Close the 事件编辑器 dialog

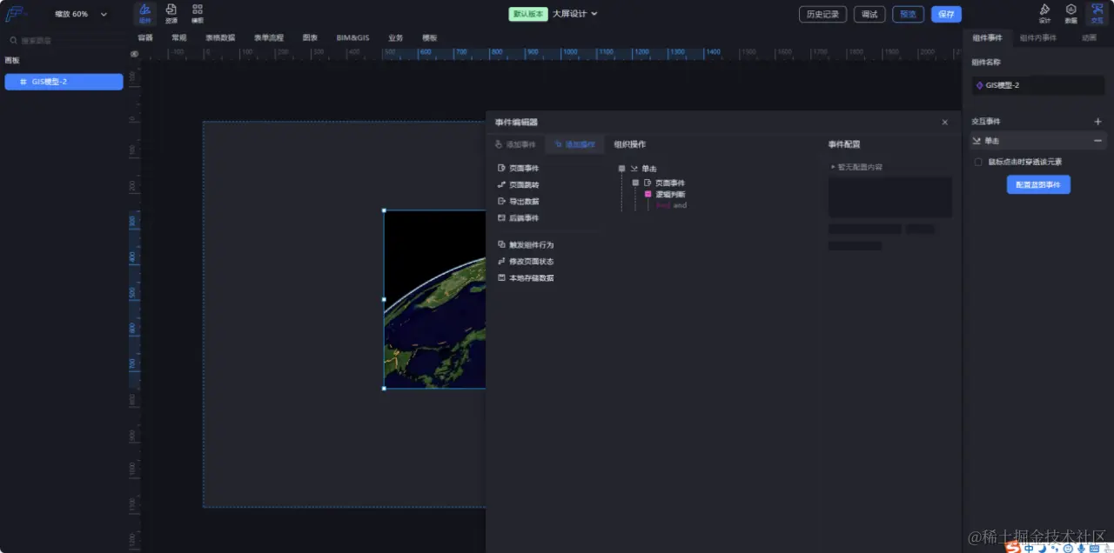point(945,123)
